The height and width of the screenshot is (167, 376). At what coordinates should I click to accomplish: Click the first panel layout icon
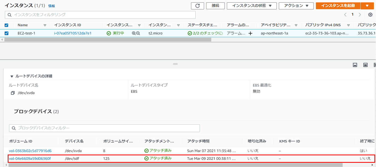[355, 65]
